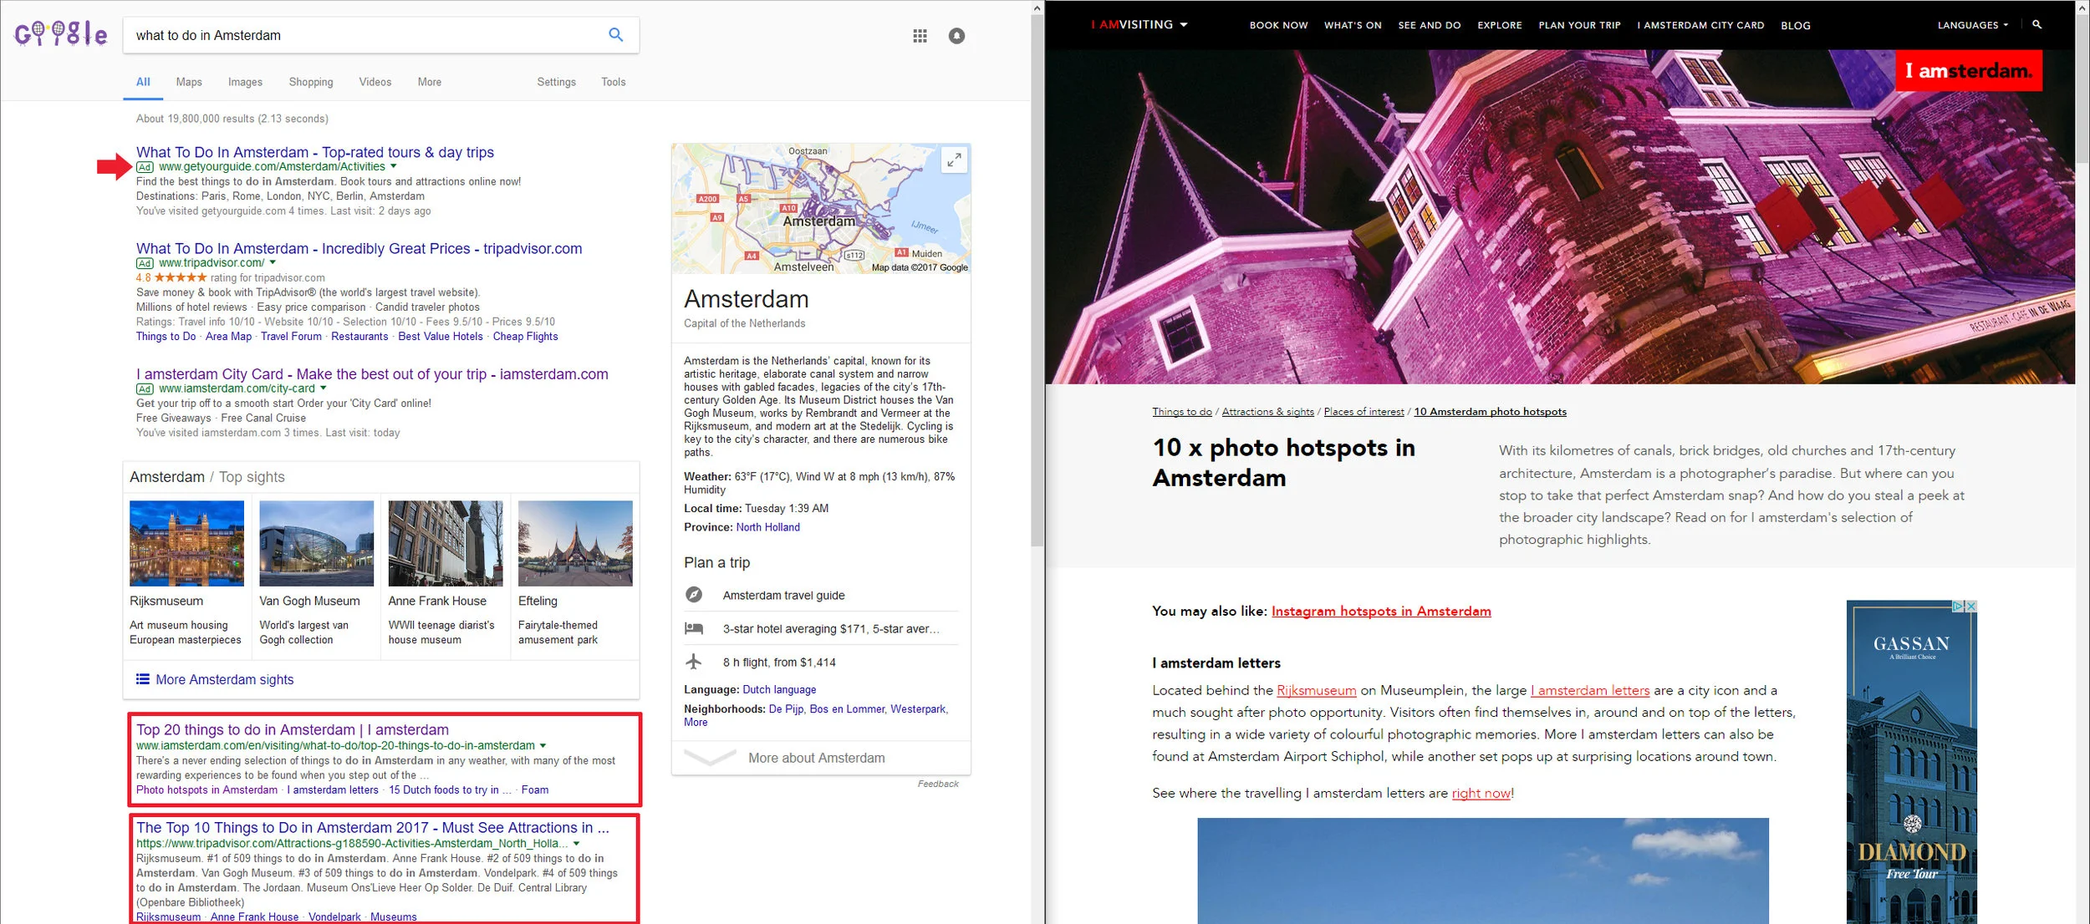
Task: Open the Anne Frank House thumbnail
Action: [x=446, y=543]
